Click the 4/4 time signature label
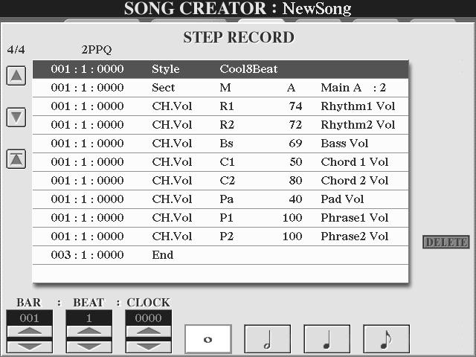 (16, 50)
